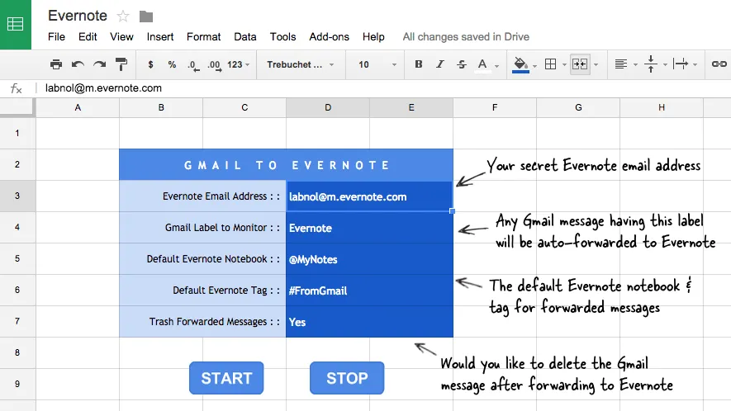Open more number formats 123 dropdown
This screenshot has width=731, height=411.
pos(238,64)
